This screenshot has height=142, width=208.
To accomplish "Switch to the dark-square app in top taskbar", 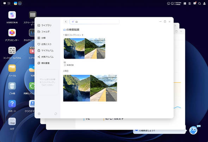I will (20, 3).
